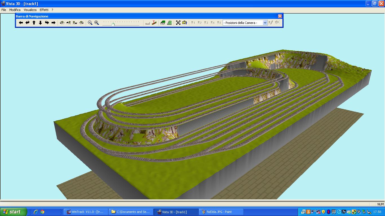Select camera position 2 icon

coord(200,23)
